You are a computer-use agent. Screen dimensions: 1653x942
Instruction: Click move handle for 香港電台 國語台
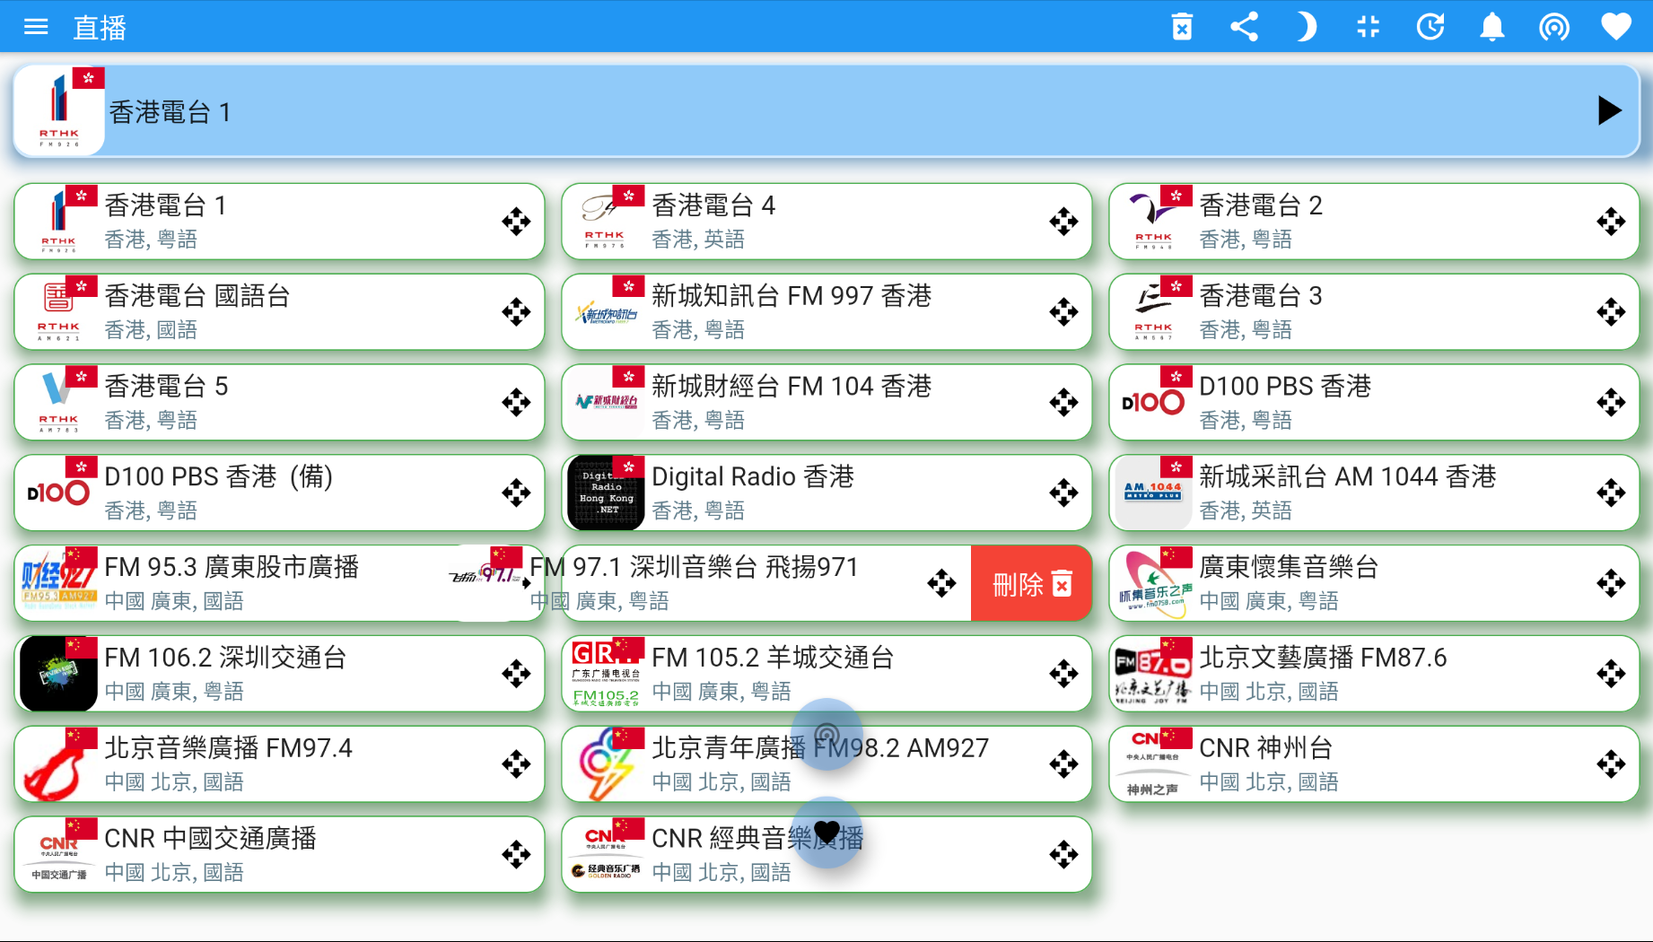click(x=516, y=312)
